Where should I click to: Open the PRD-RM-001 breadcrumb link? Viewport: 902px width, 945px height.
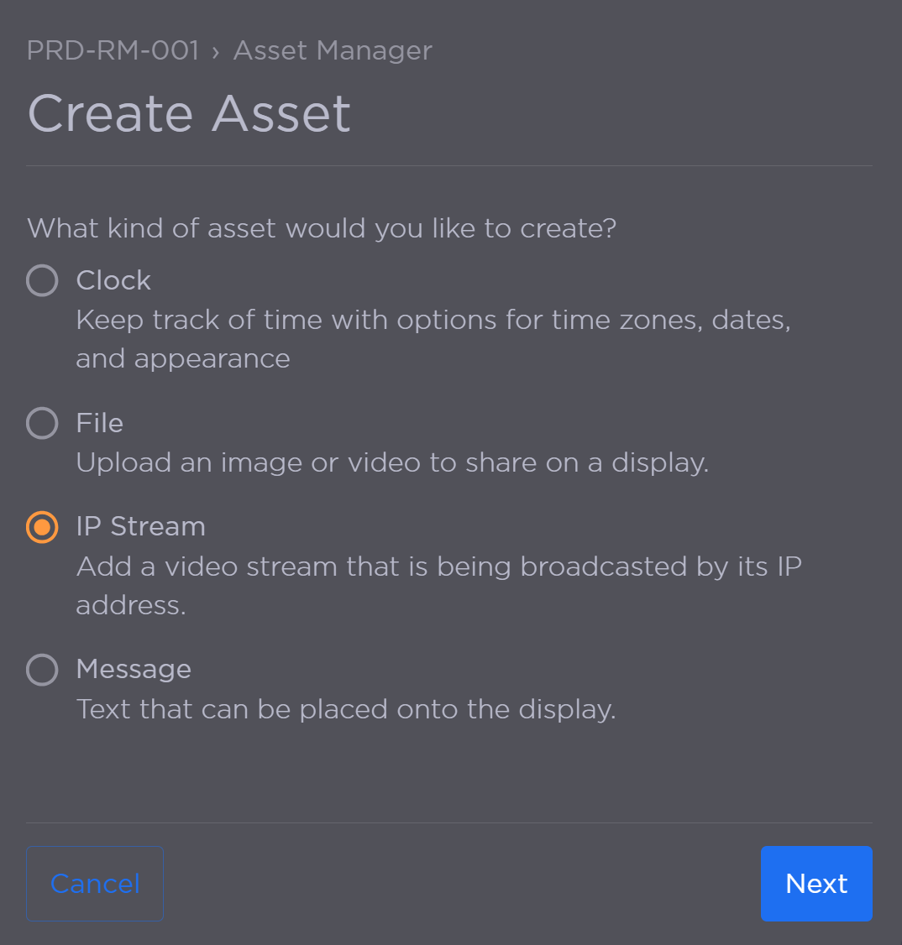tap(113, 50)
